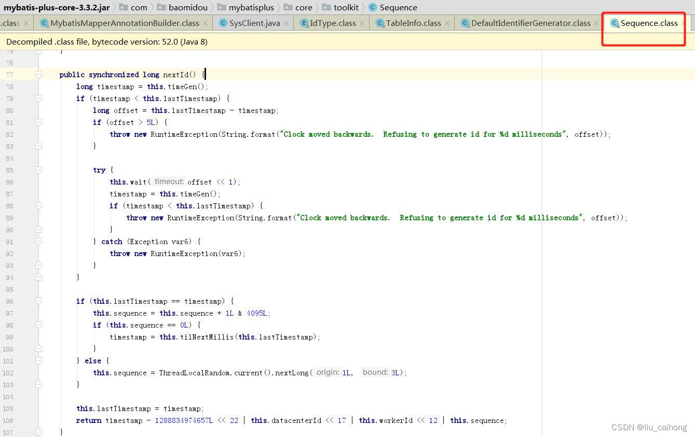Click the workerId field on line 106

tap(396, 420)
